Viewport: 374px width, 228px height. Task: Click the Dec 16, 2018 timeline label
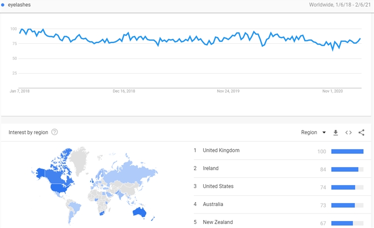pos(124,91)
